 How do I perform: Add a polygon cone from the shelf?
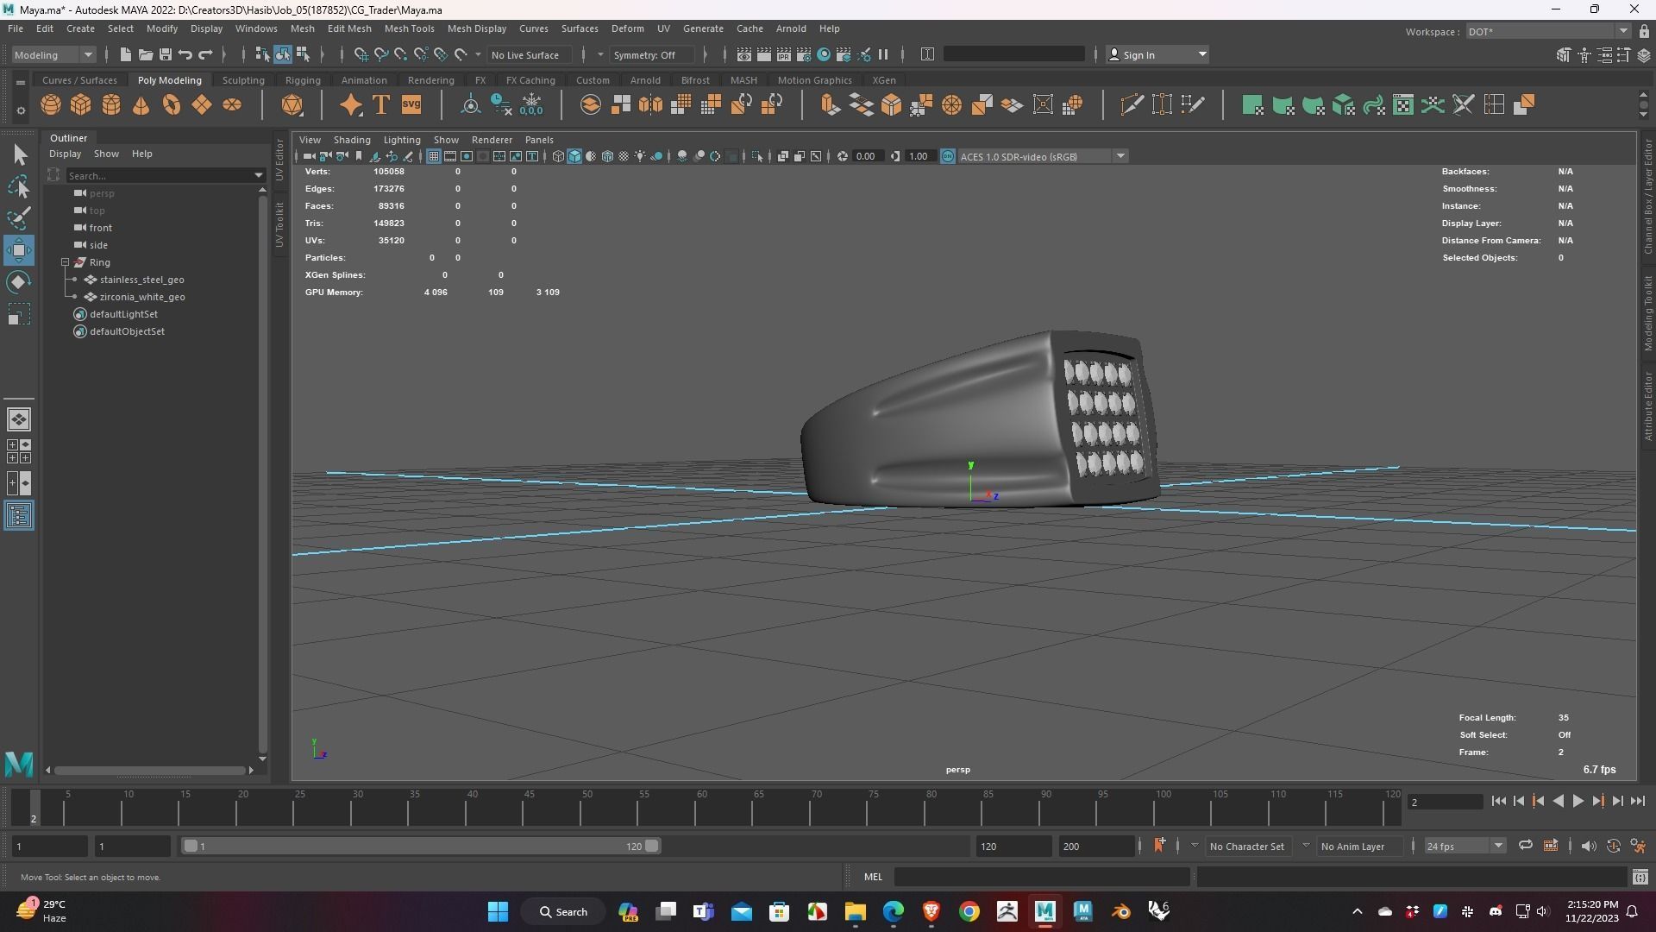(x=141, y=105)
